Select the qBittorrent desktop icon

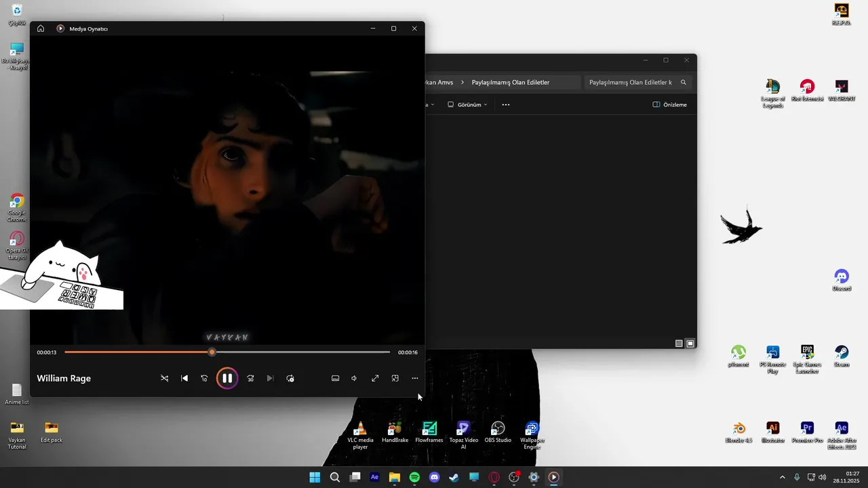click(x=738, y=357)
